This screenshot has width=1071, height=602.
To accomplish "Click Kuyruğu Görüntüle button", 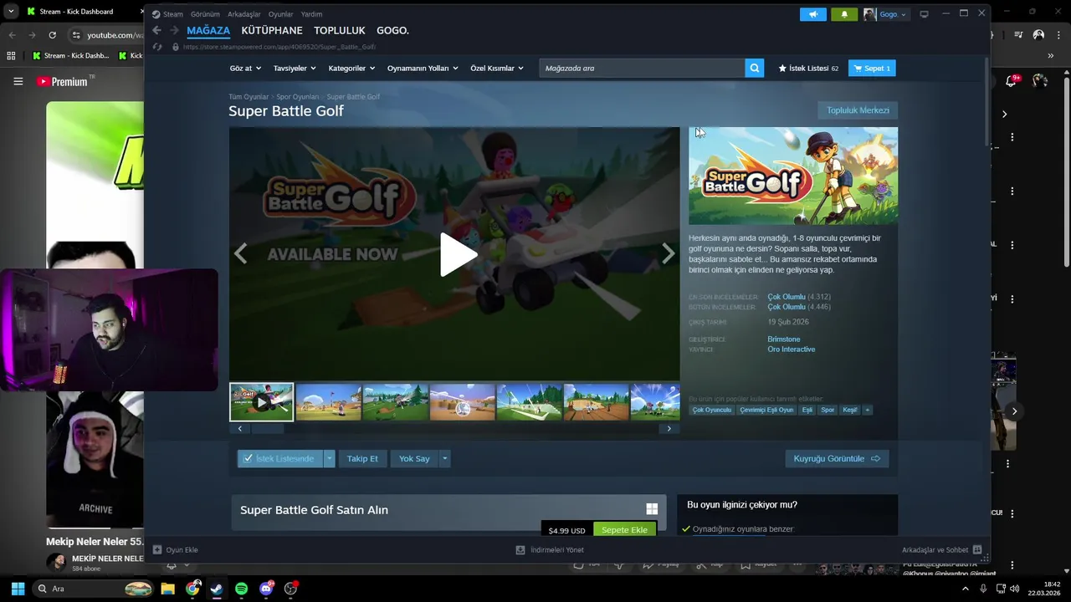I will click(837, 458).
